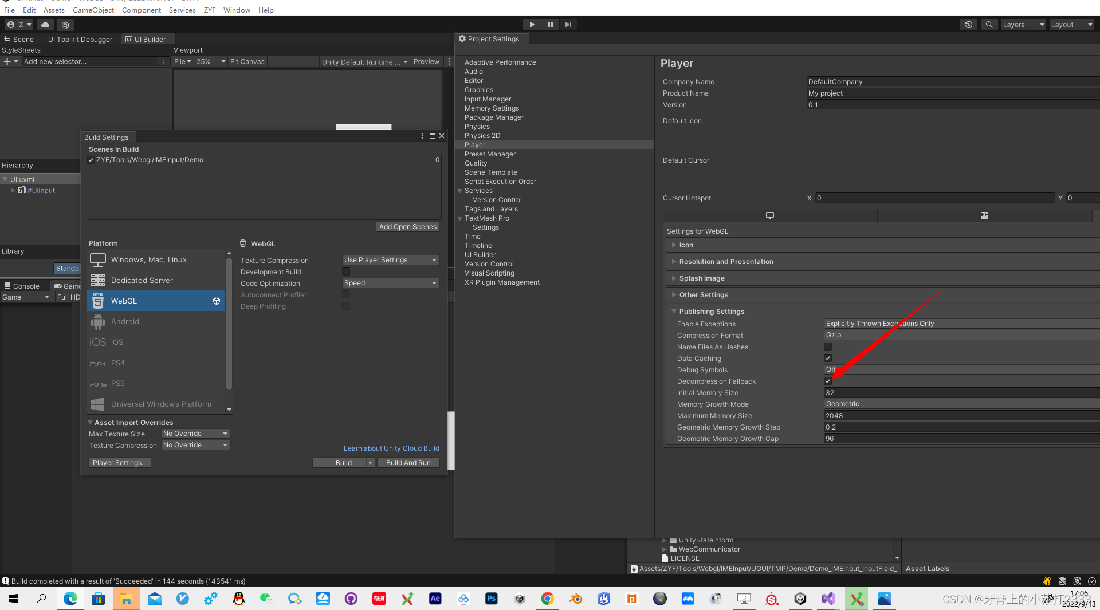
Task: Toggle the Demo scene checkbox in build
Action: tap(91, 160)
